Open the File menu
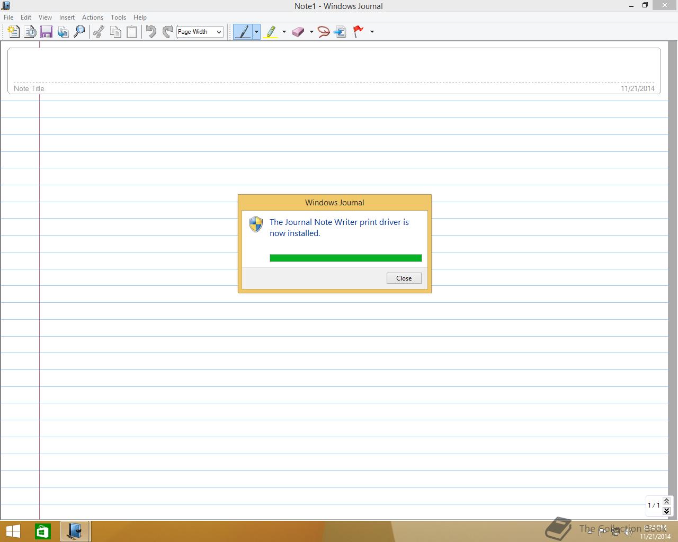The image size is (678, 542). point(8,17)
